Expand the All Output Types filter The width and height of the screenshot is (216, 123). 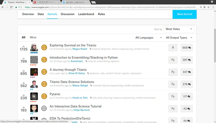pyautogui.click(x=179, y=38)
